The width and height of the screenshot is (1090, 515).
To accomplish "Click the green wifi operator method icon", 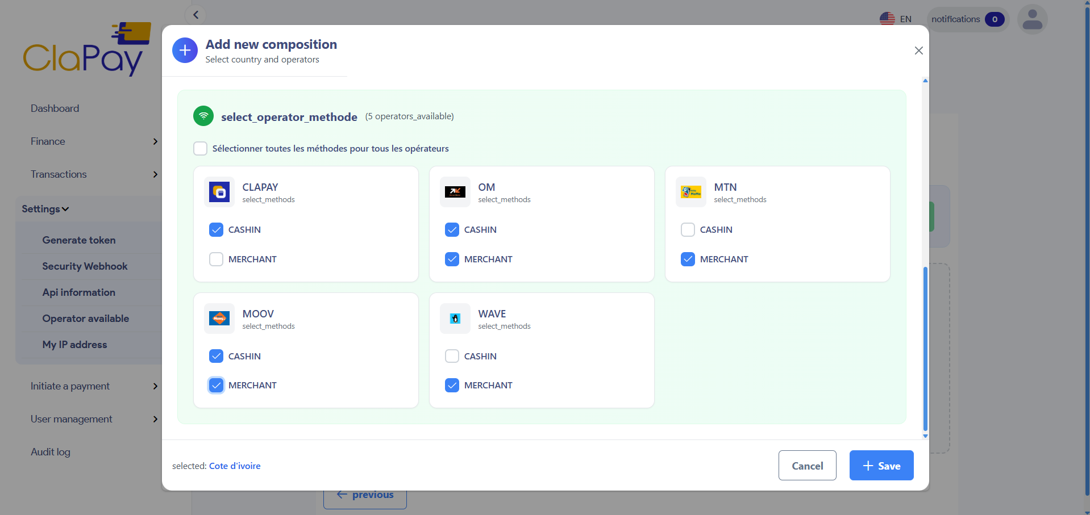I will [x=203, y=116].
